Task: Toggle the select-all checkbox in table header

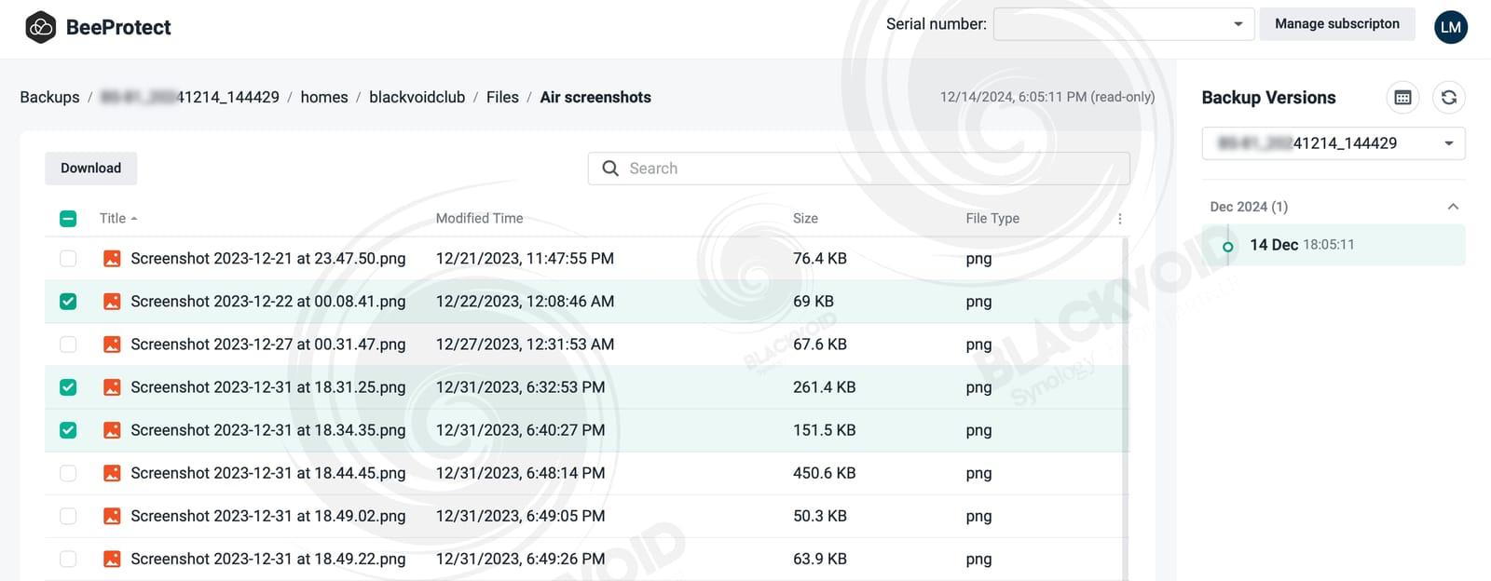Action: point(68,219)
